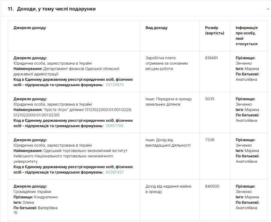Select the salary amount 618491
271x222 pixels.
pos(211,58)
